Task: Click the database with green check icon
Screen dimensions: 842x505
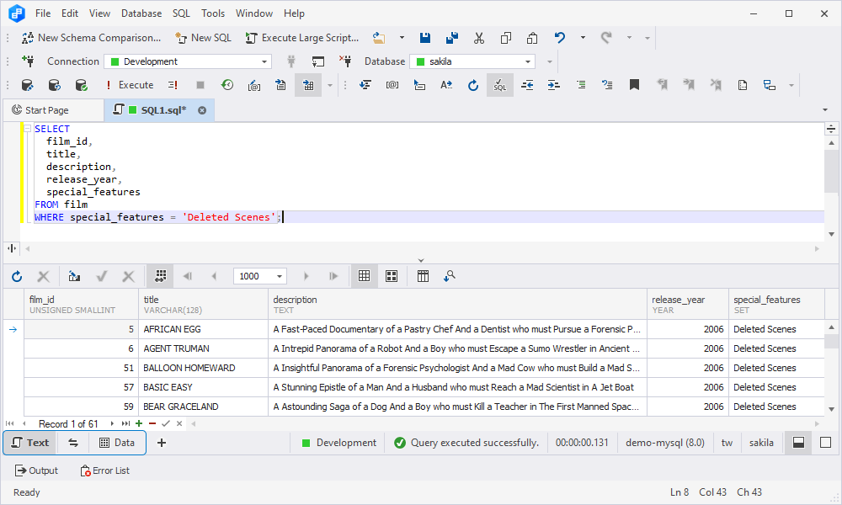Action: point(81,85)
